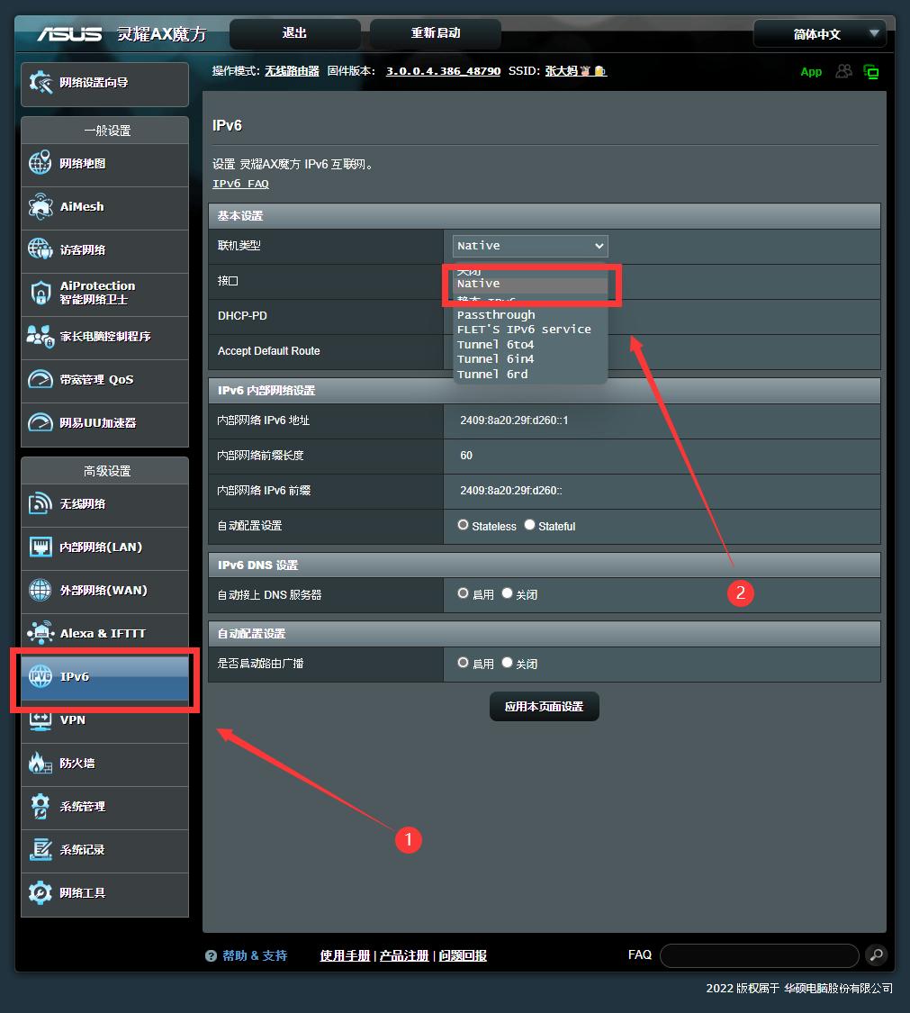The height and width of the screenshot is (1013, 910).
Task: Apply settings with 应用本页面设置 button
Action: pos(544,707)
